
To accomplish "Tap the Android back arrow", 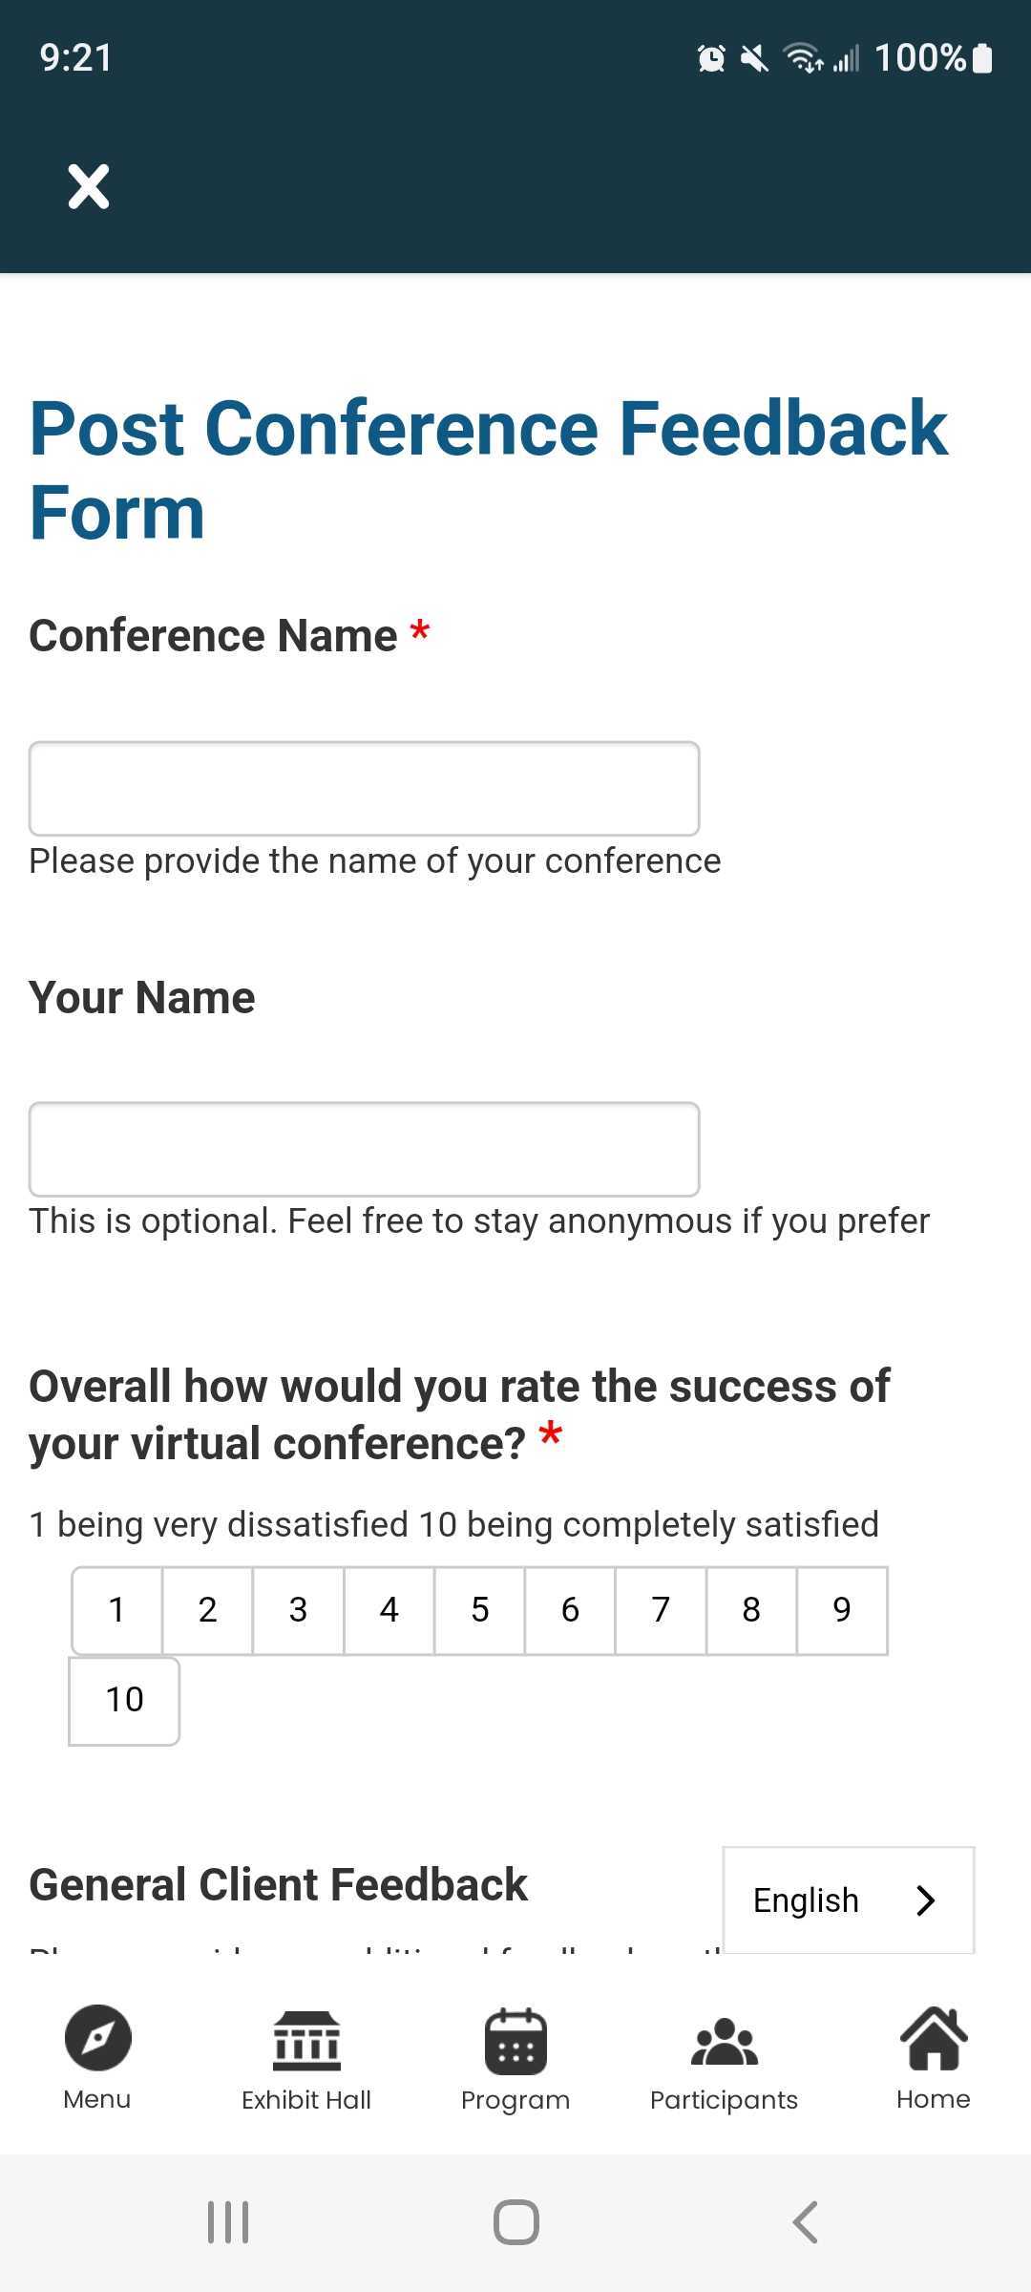I will click(x=805, y=2222).
